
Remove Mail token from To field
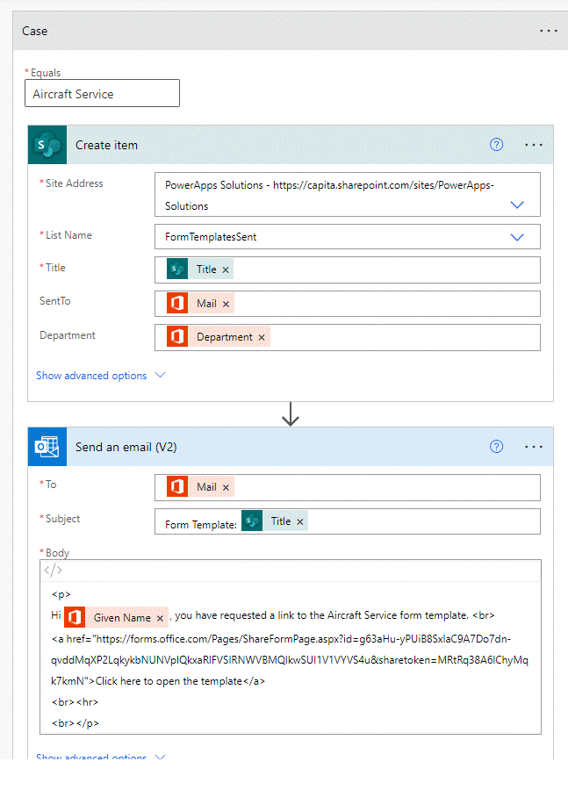coord(226,487)
